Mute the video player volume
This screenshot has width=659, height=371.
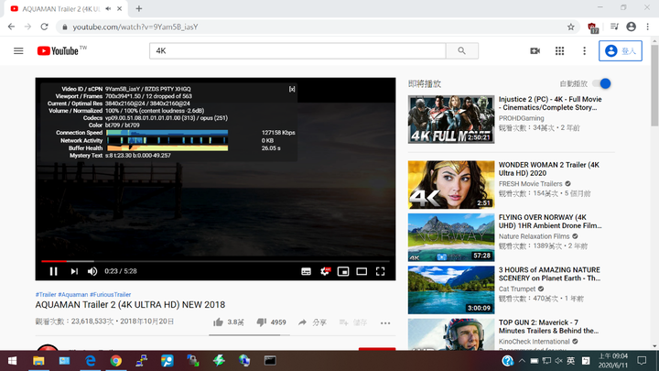(92, 271)
